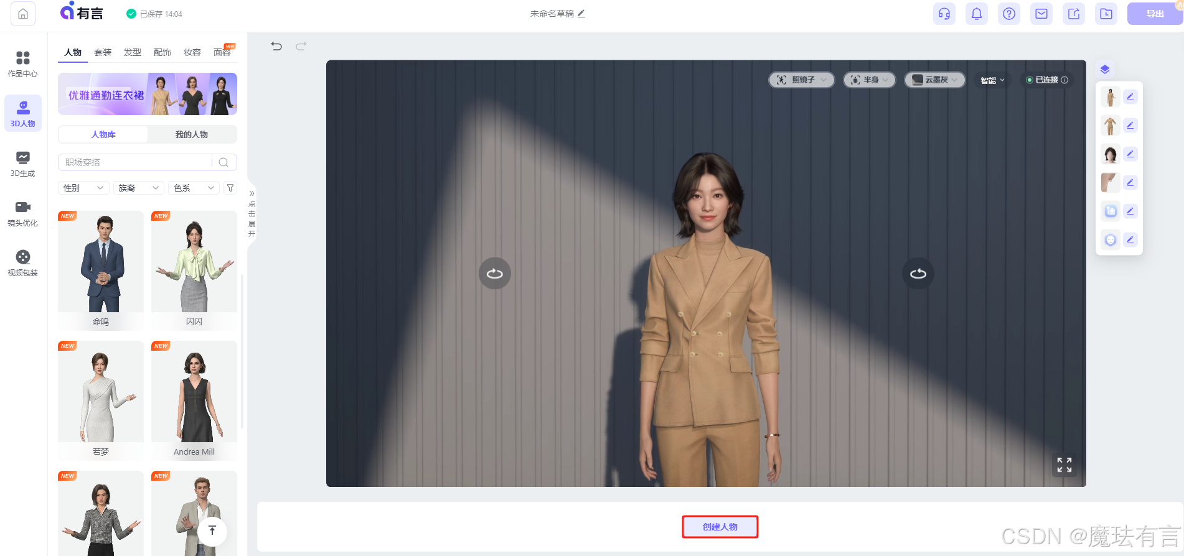
Task: Click the 创建人物 button
Action: (720, 527)
